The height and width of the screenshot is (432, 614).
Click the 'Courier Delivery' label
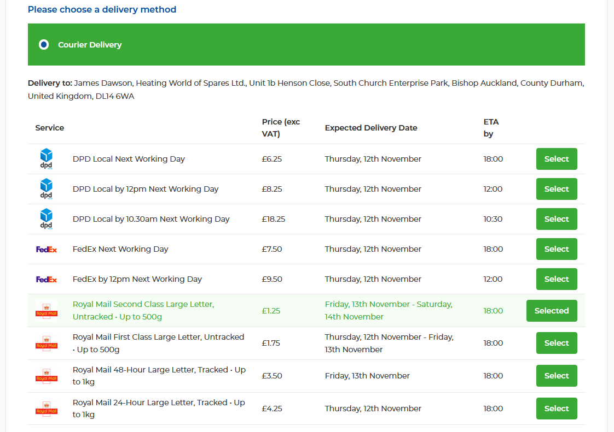(90, 45)
